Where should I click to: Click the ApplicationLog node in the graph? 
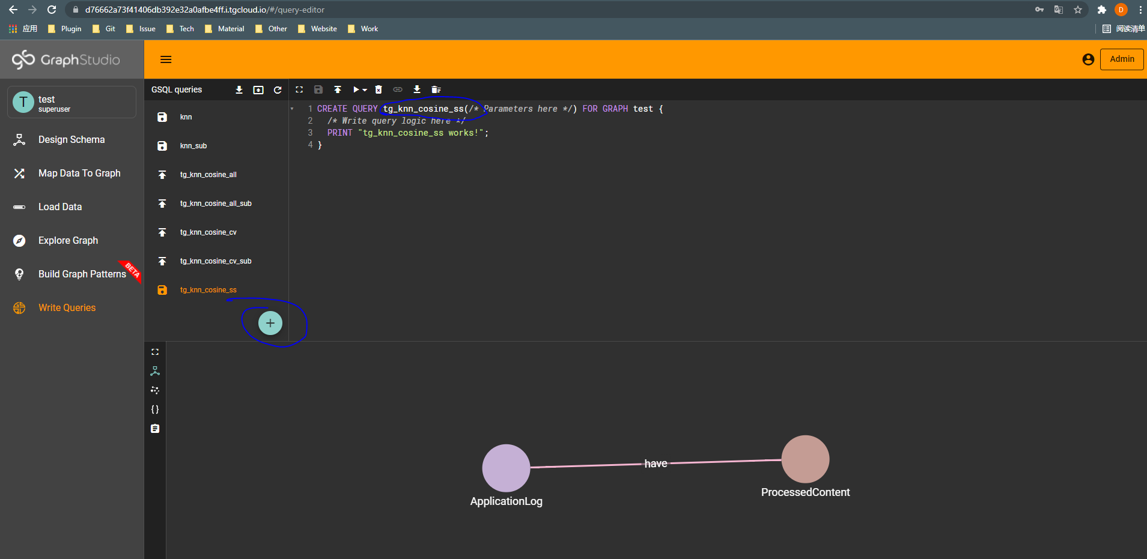click(x=506, y=468)
